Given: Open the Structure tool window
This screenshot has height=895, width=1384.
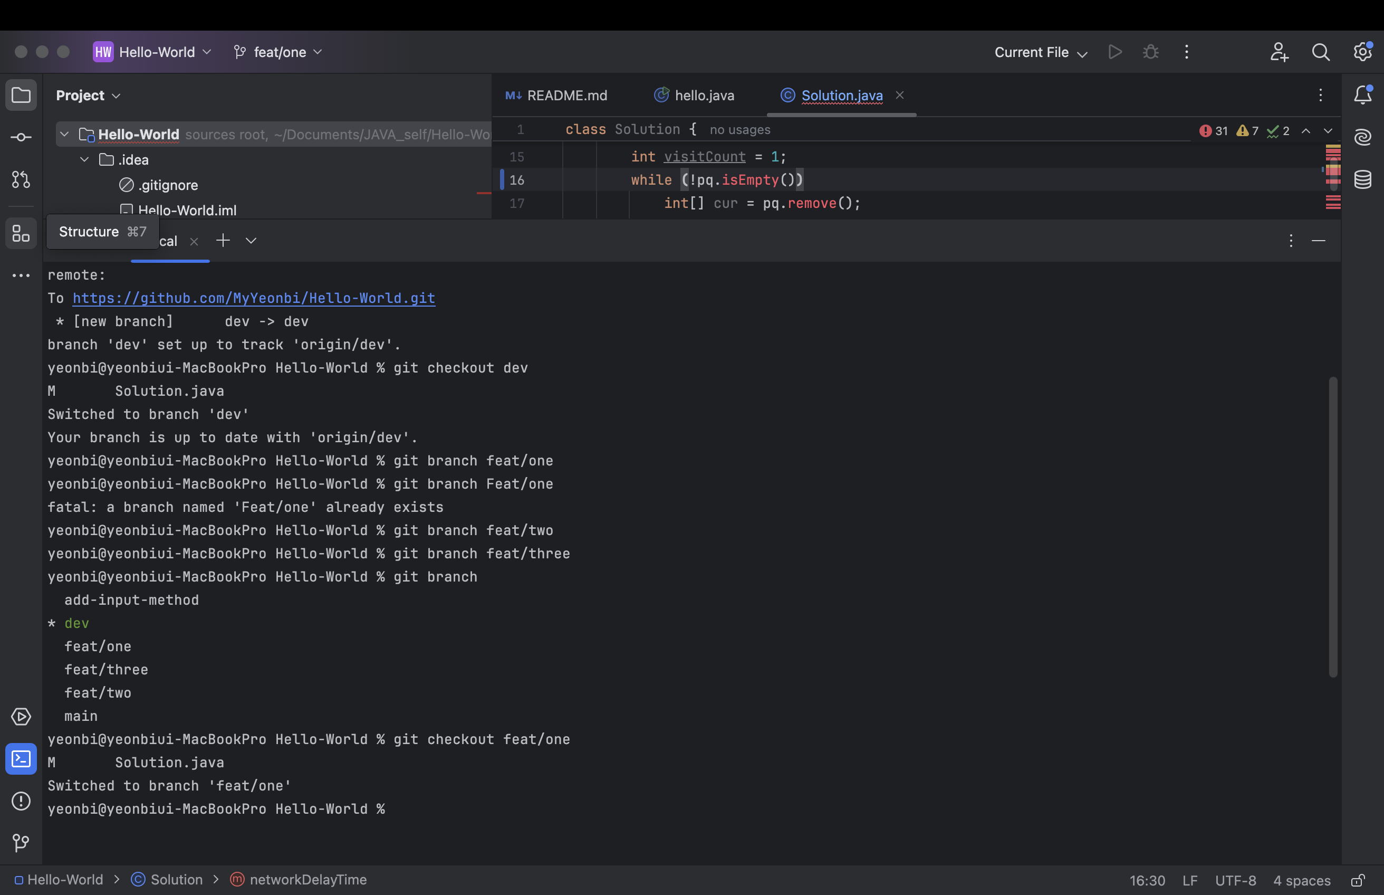Looking at the screenshot, I should tap(21, 234).
